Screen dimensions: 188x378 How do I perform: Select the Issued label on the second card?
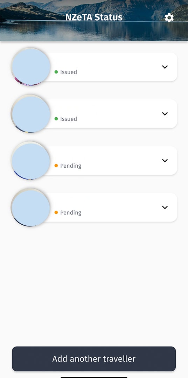[69, 119]
